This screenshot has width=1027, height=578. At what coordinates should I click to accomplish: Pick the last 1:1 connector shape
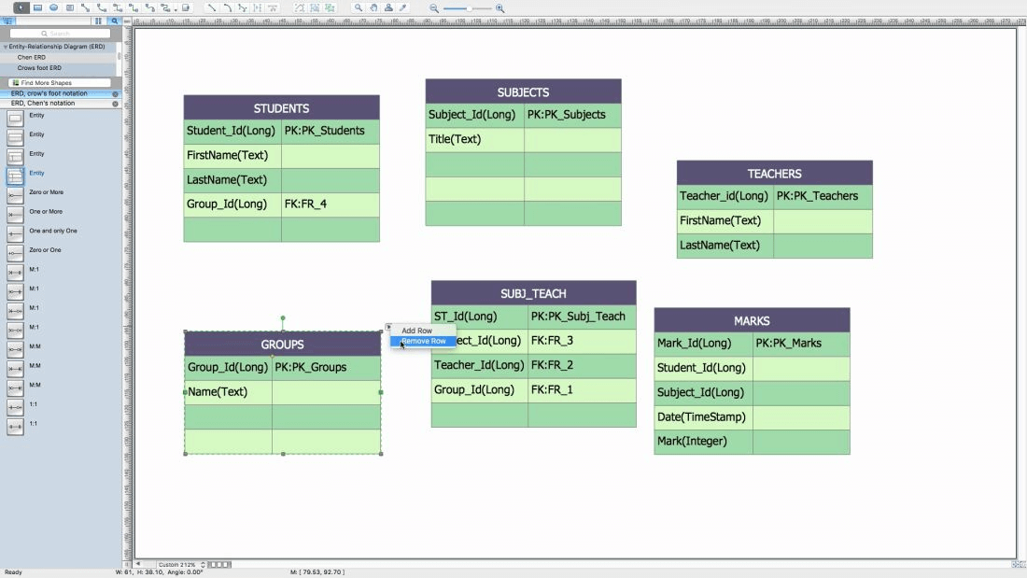click(15, 427)
